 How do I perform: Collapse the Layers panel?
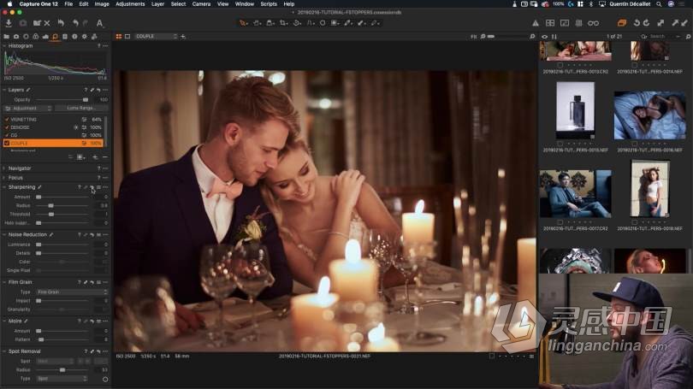4,90
